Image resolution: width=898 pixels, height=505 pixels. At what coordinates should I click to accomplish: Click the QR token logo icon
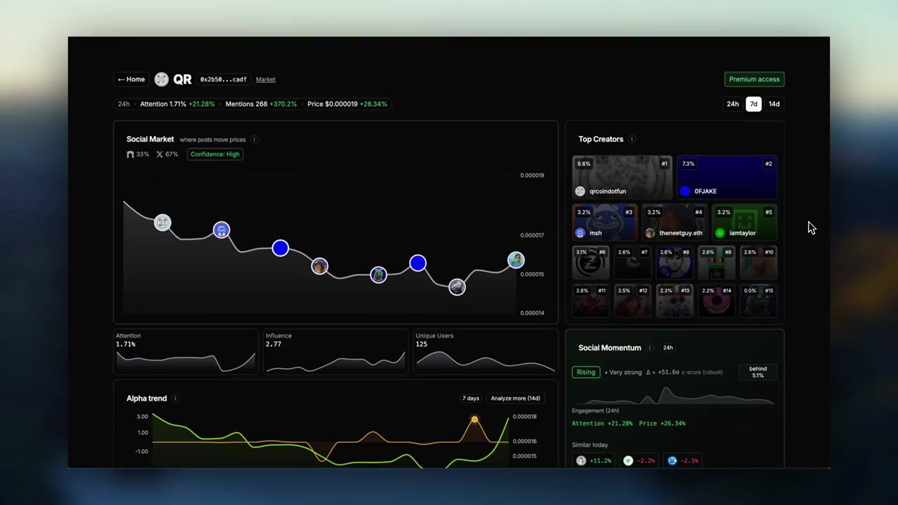161,79
